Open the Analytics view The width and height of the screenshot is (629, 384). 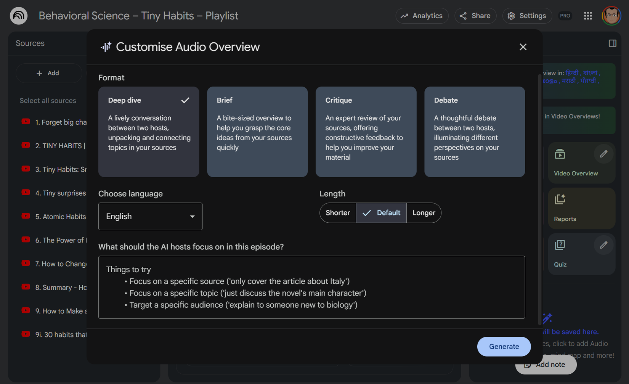coord(422,16)
